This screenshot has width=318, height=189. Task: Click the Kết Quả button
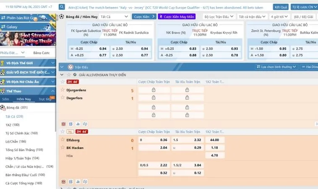[280, 8]
